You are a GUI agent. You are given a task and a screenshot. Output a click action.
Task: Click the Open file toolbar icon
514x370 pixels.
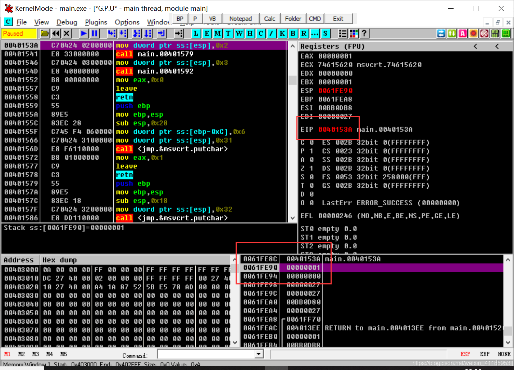[45, 33]
